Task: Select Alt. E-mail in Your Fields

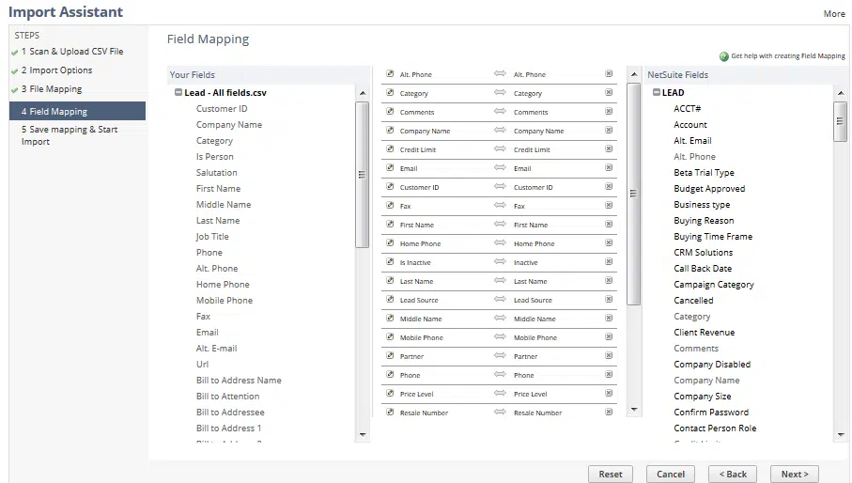Action: (217, 349)
